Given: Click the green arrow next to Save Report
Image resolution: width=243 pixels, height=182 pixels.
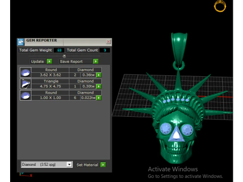Looking at the screenshot, I should [x=96, y=62].
